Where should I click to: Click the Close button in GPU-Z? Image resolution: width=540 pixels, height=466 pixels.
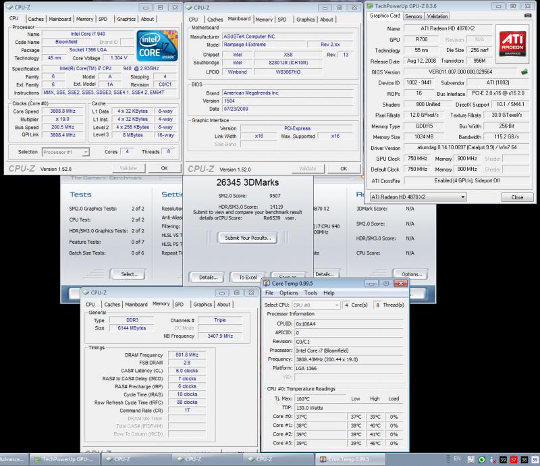pyautogui.click(x=517, y=197)
